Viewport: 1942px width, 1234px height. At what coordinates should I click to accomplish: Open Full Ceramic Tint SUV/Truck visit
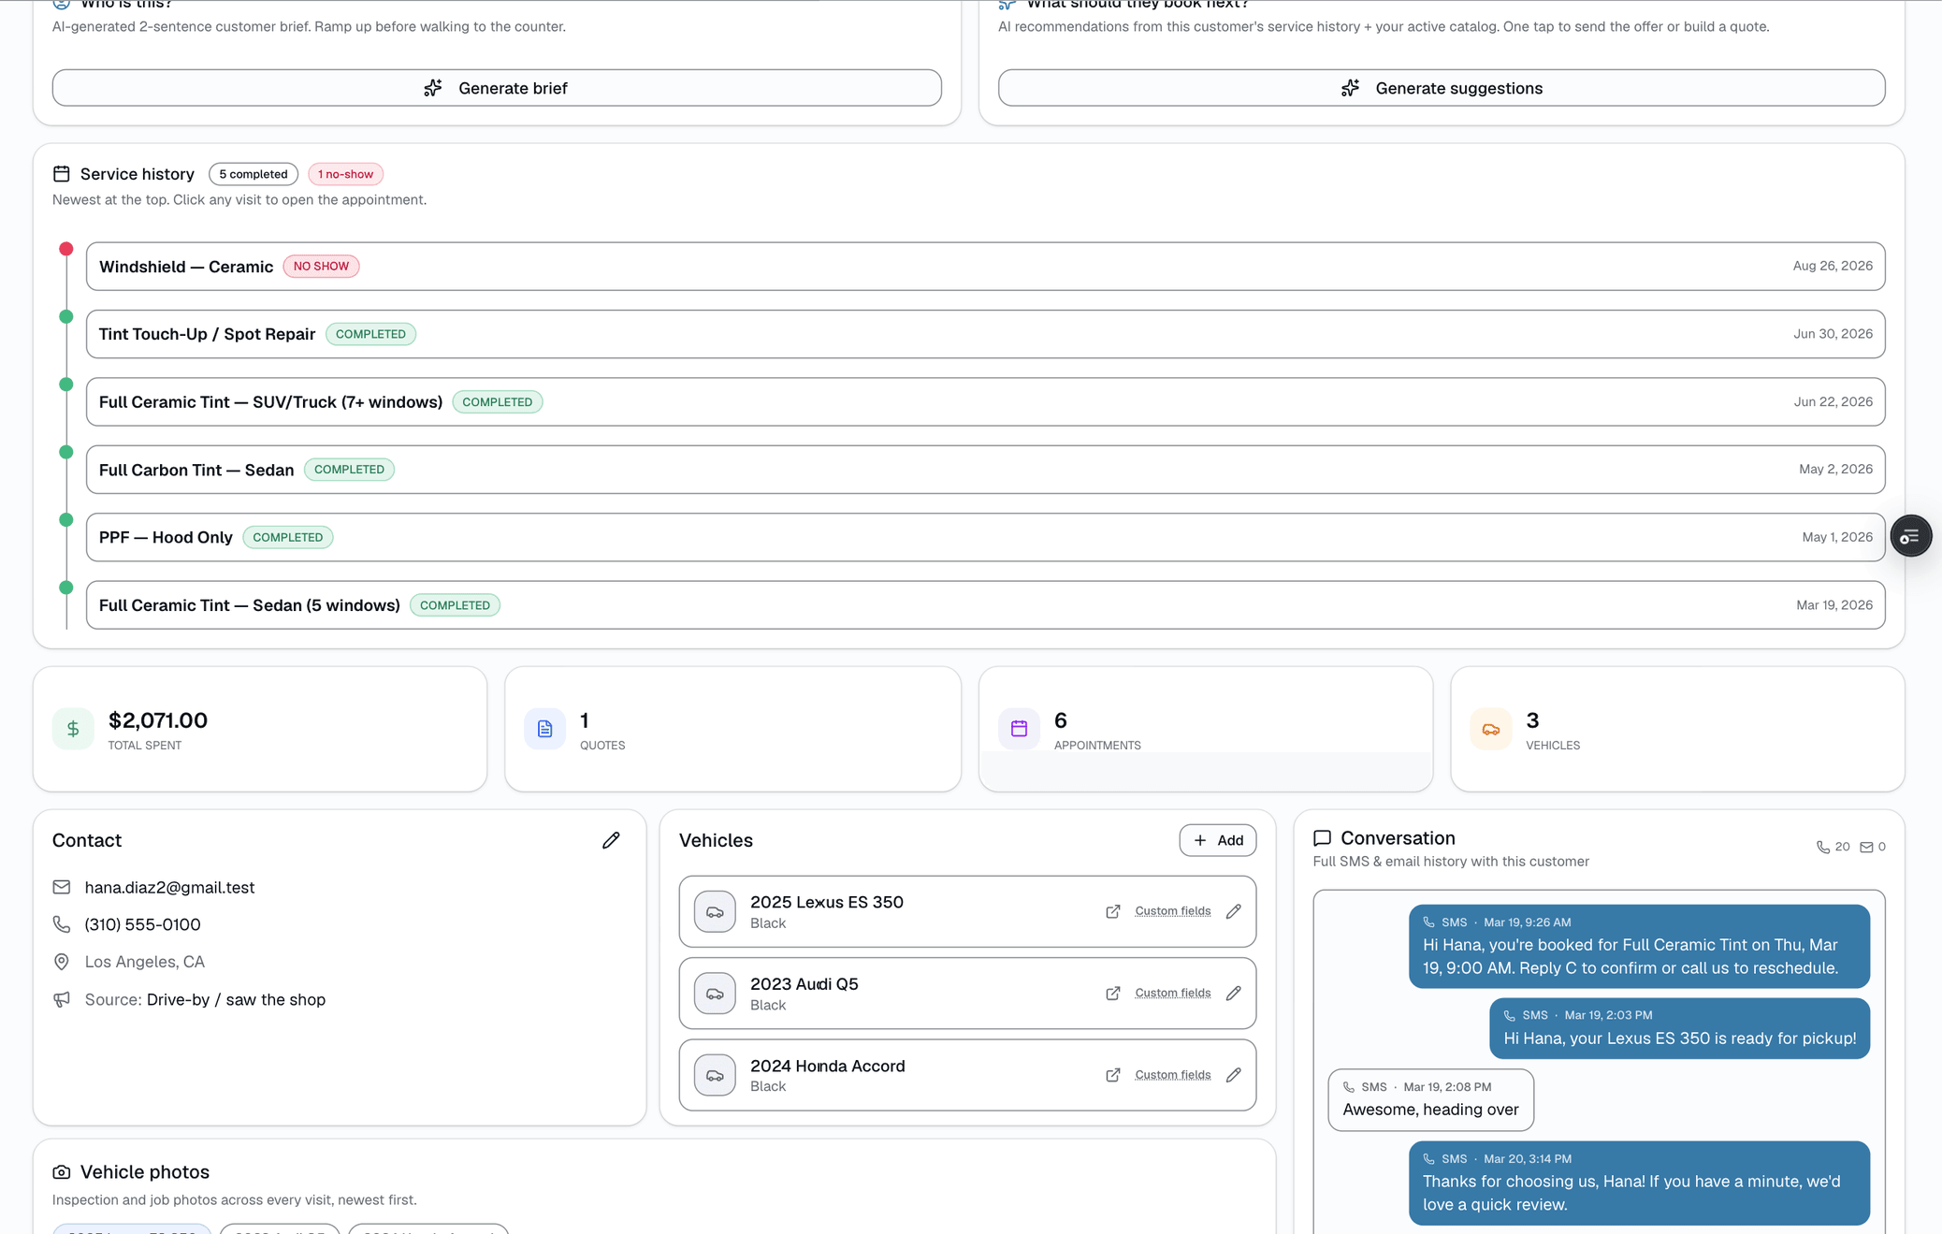tap(985, 402)
